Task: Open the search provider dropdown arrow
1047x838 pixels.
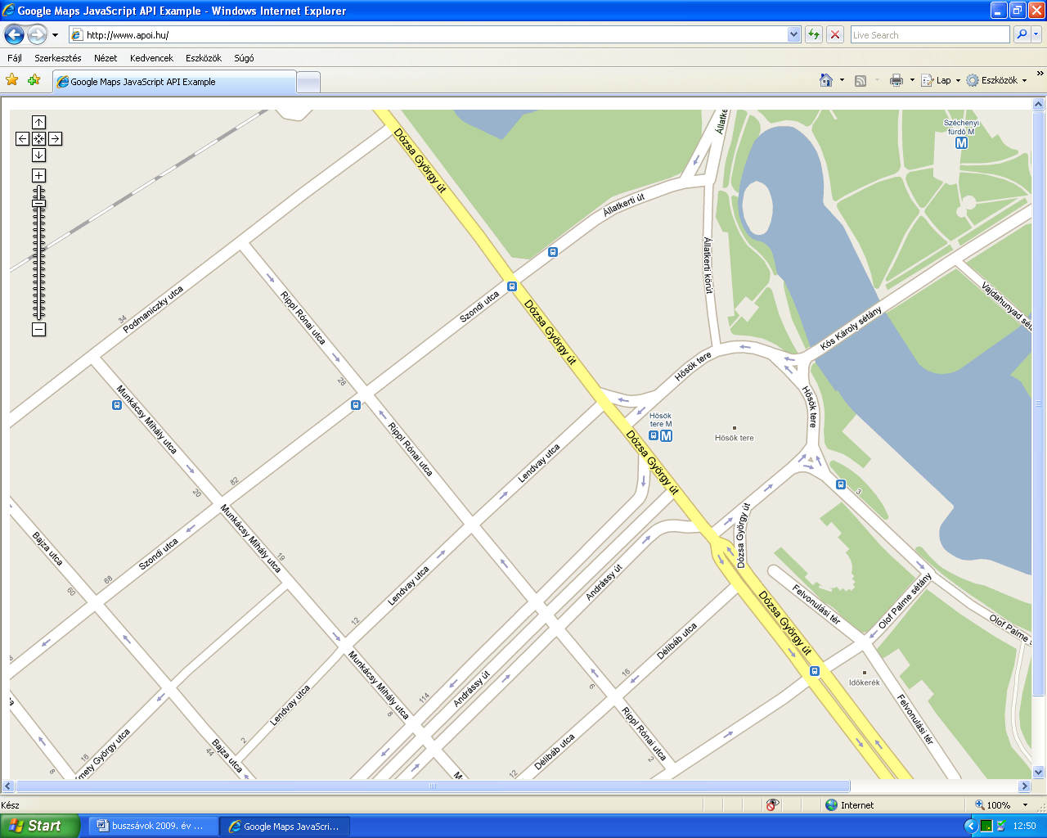Action: pyautogui.click(x=1036, y=34)
